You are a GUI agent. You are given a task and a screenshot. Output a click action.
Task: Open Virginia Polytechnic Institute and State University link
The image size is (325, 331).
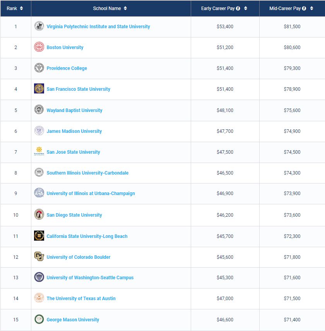pyautogui.click(x=98, y=27)
